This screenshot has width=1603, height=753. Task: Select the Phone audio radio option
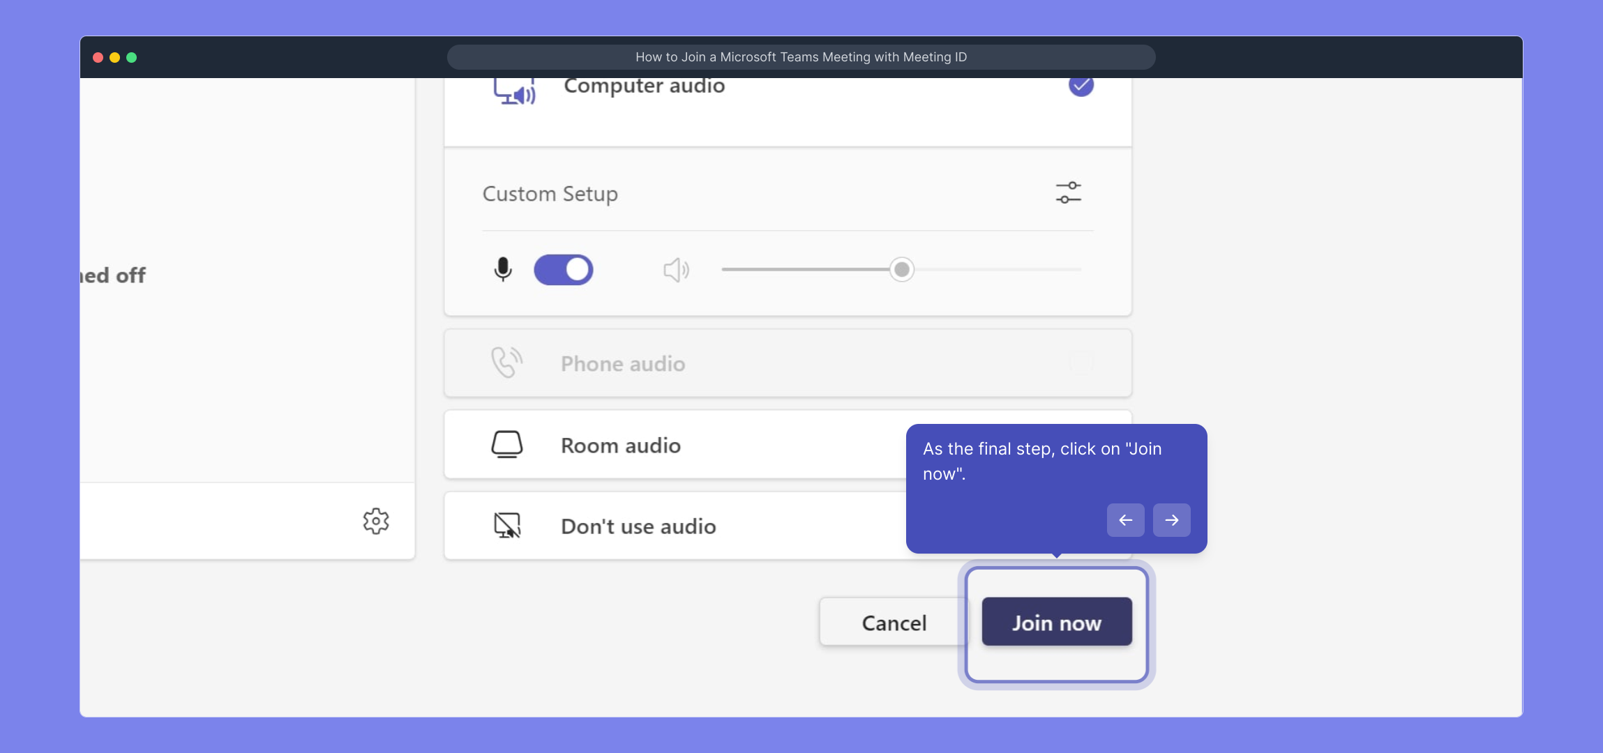[1081, 363]
